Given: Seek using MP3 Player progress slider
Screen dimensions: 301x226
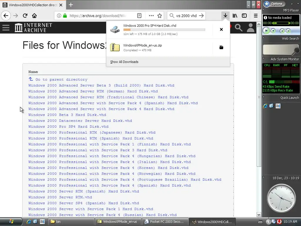Looking at the screenshot, I should tap(281, 23).
